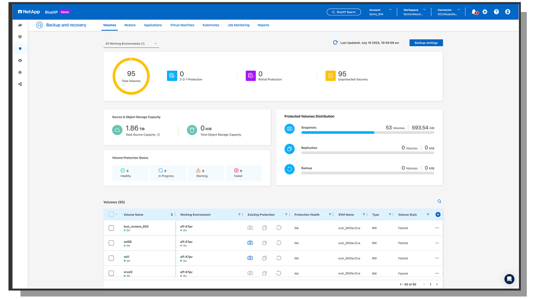The image size is (534, 299).
Task: Click the protection shield icon in sidebar
Action: click(x=20, y=48)
